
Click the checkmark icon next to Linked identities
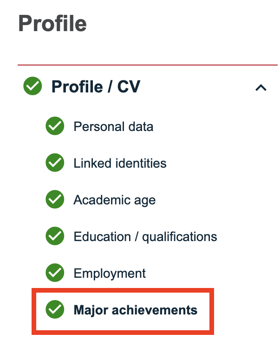pyautogui.click(x=55, y=163)
